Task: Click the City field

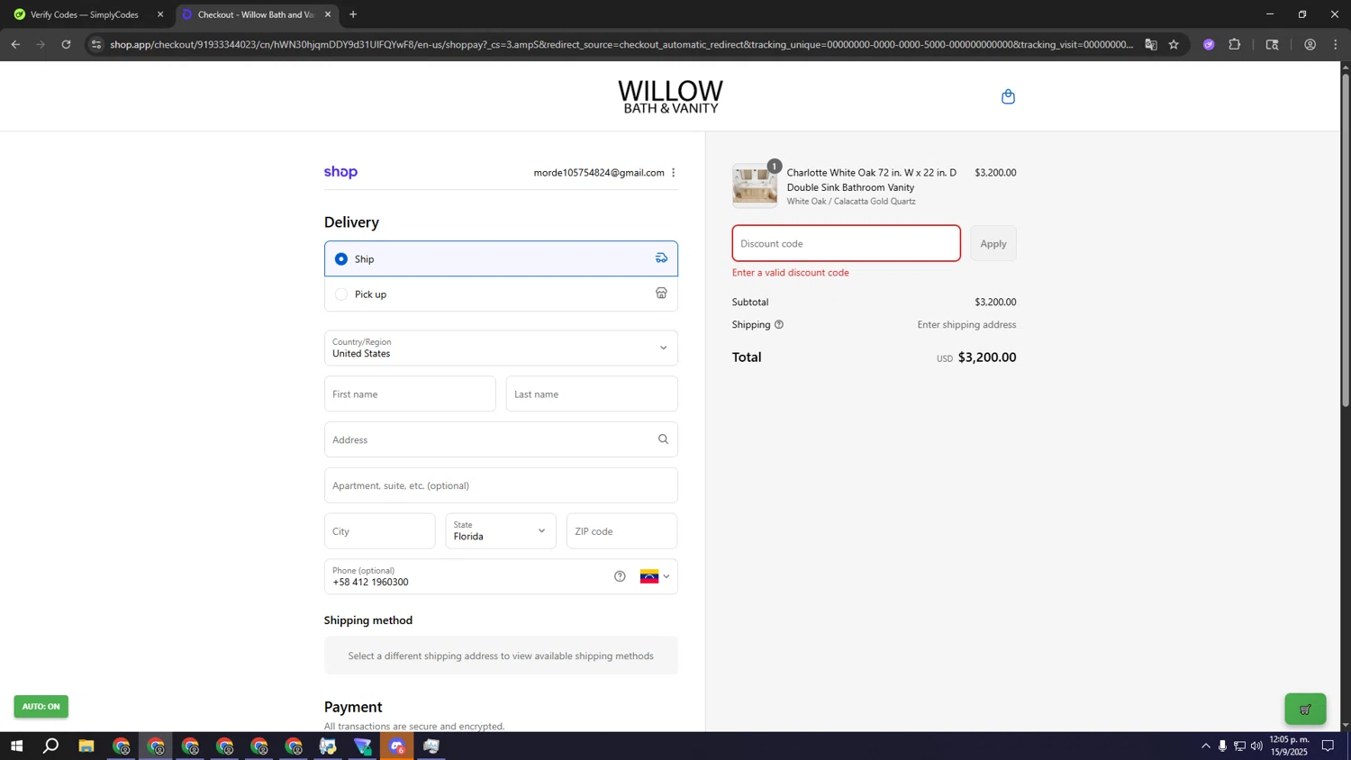Action: coord(379,531)
